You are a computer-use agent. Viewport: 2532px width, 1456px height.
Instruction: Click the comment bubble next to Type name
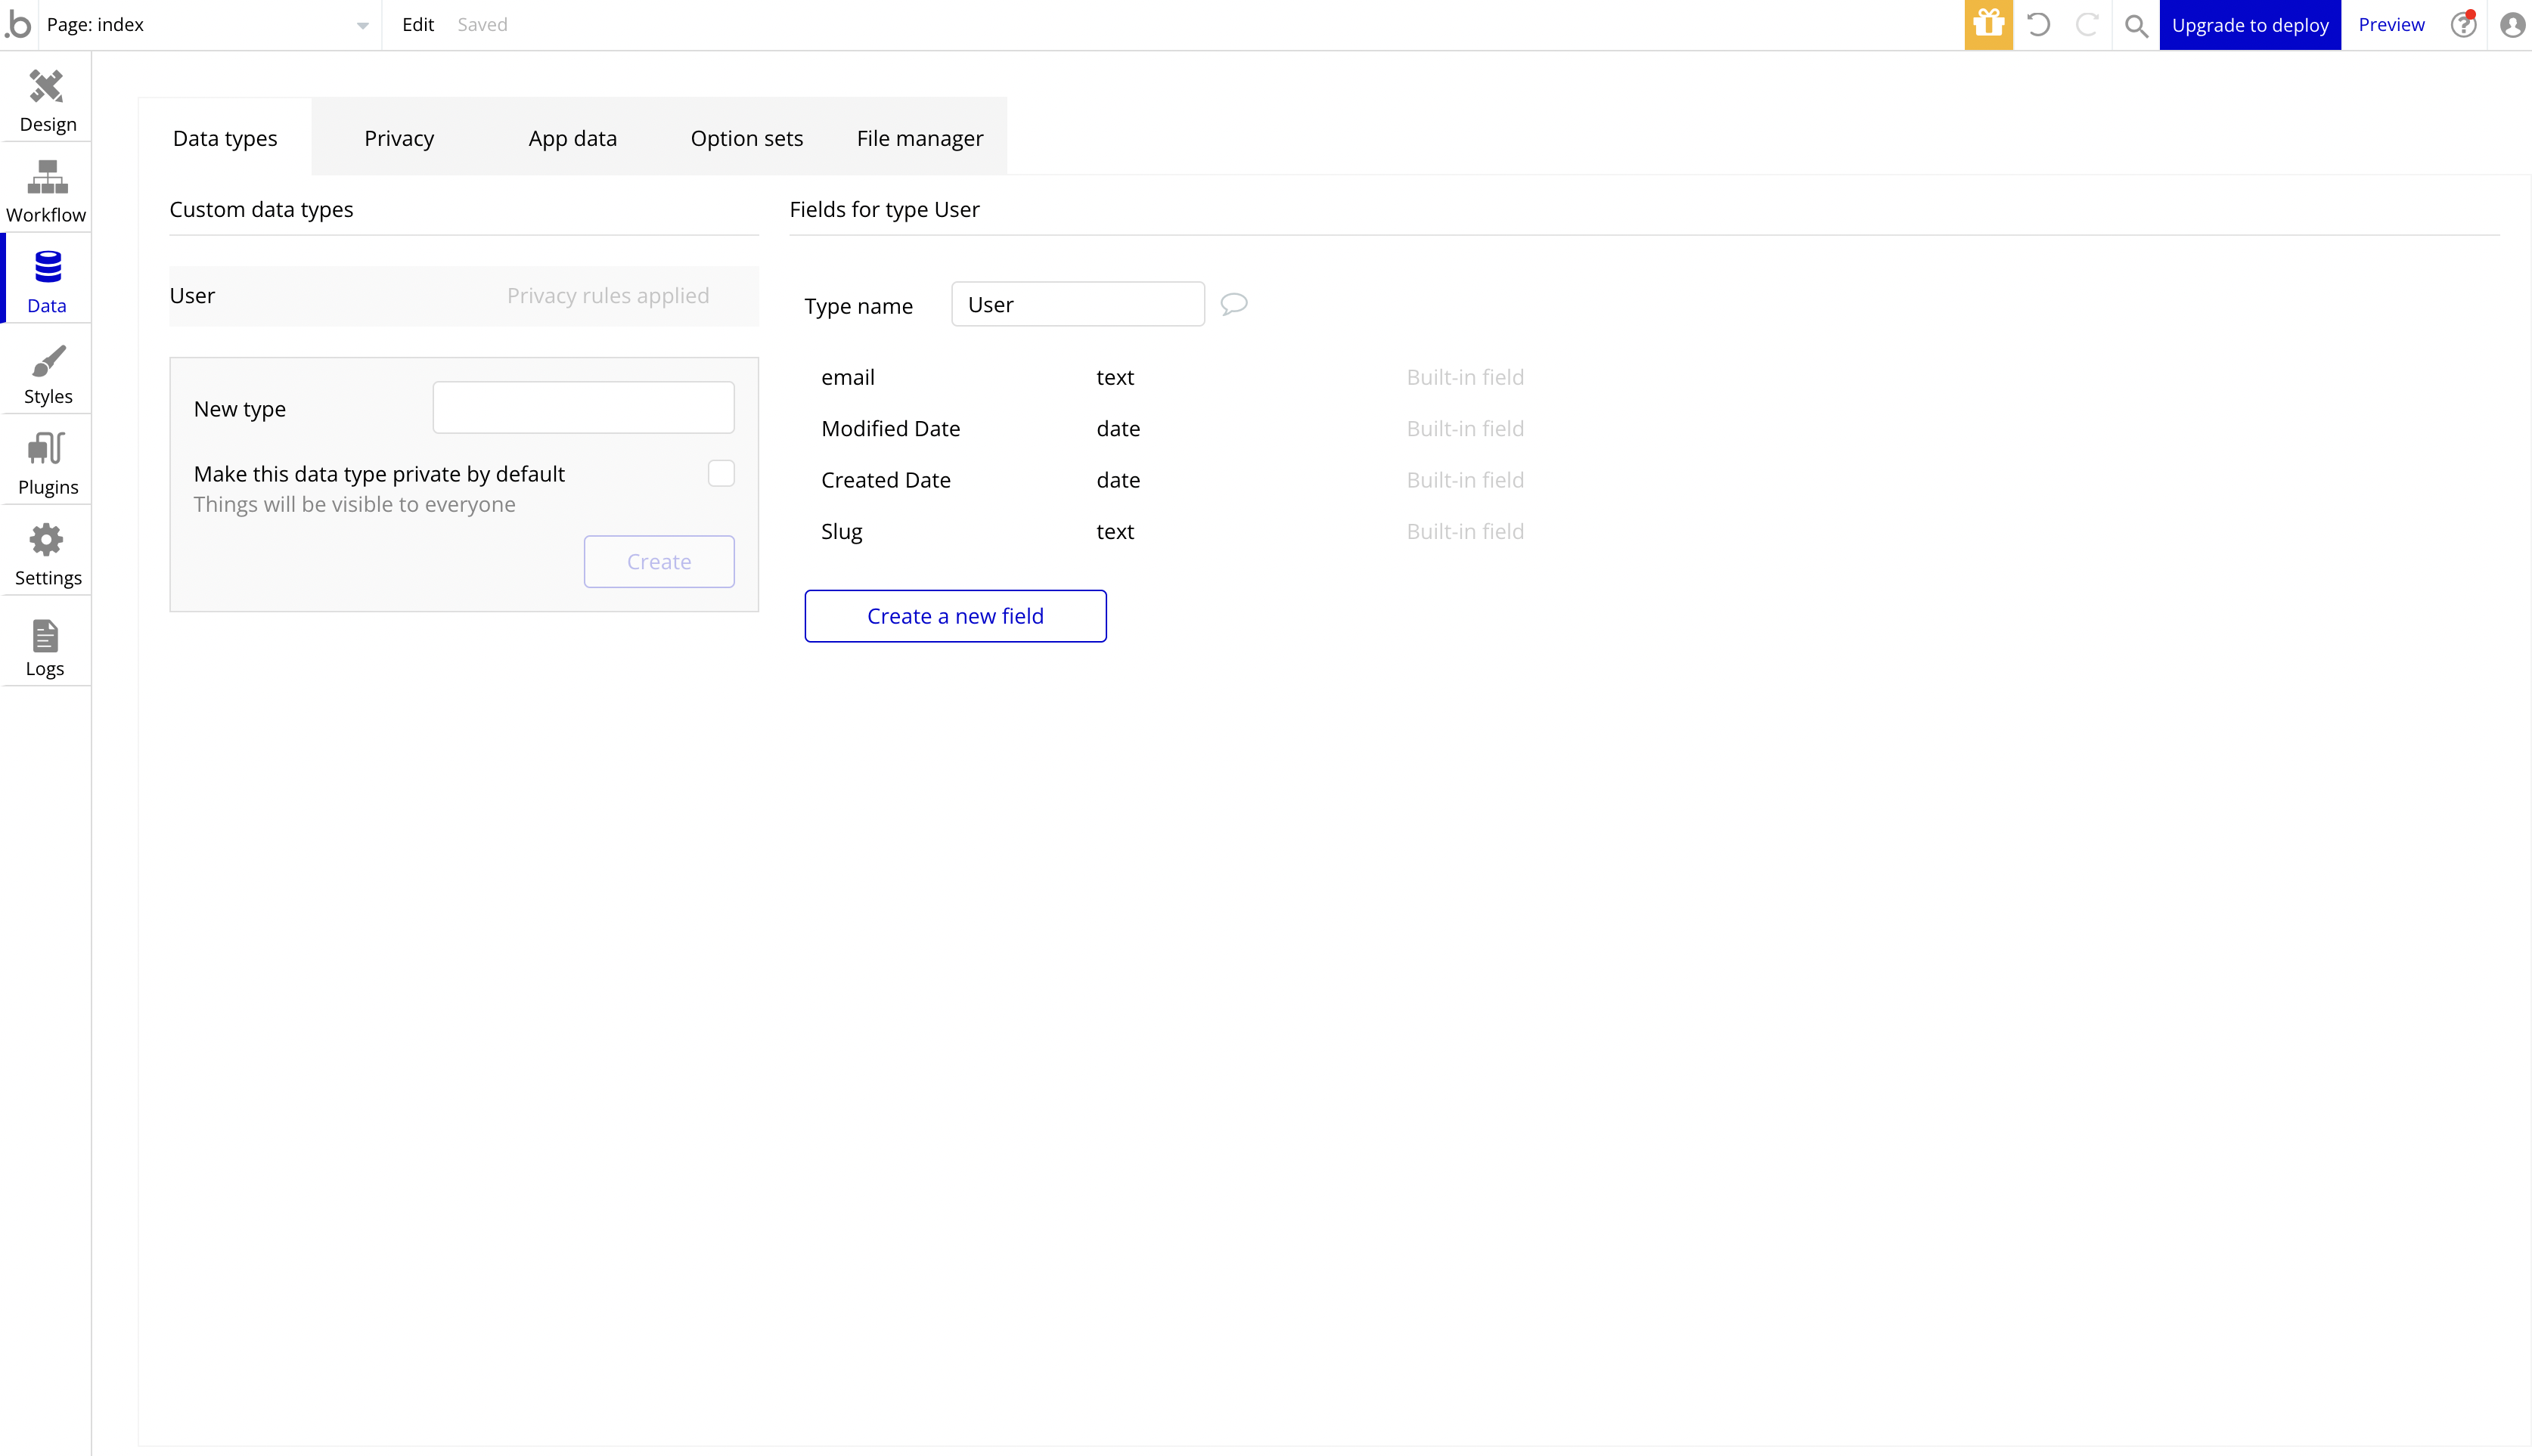[x=1233, y=304]
